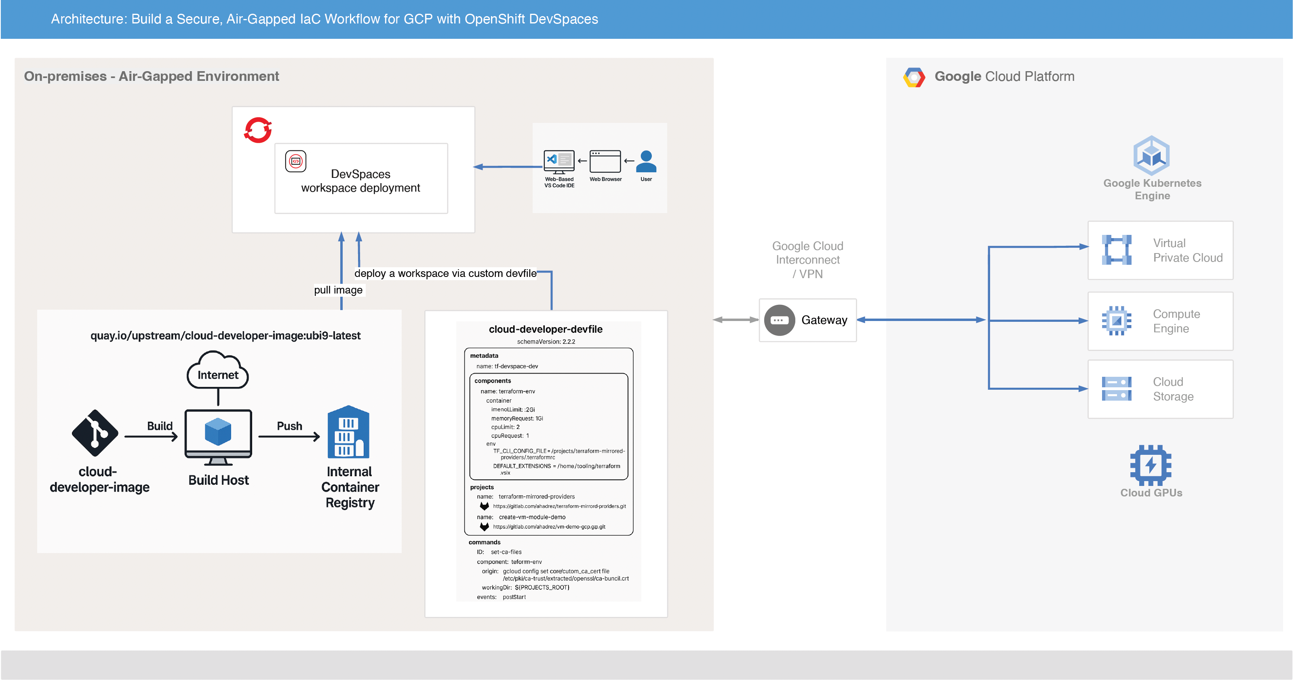Click 'cpuLimit: 2' line
The image size is (1294, 680).
[x=506, y=427]
